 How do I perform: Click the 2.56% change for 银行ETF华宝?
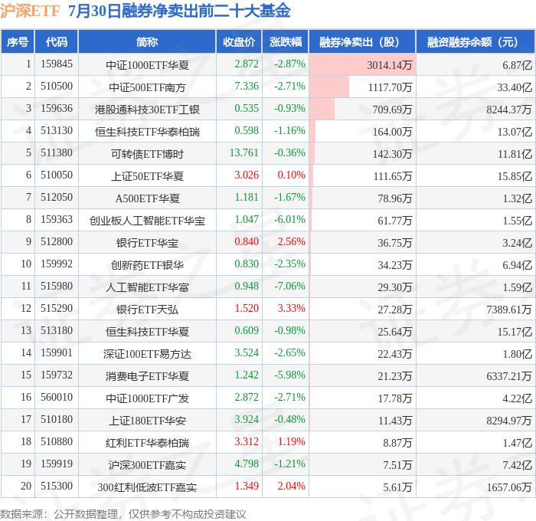(x=291, y=242)
